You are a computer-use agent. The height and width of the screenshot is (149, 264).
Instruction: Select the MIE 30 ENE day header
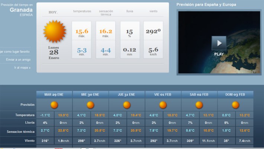(90, 95)
